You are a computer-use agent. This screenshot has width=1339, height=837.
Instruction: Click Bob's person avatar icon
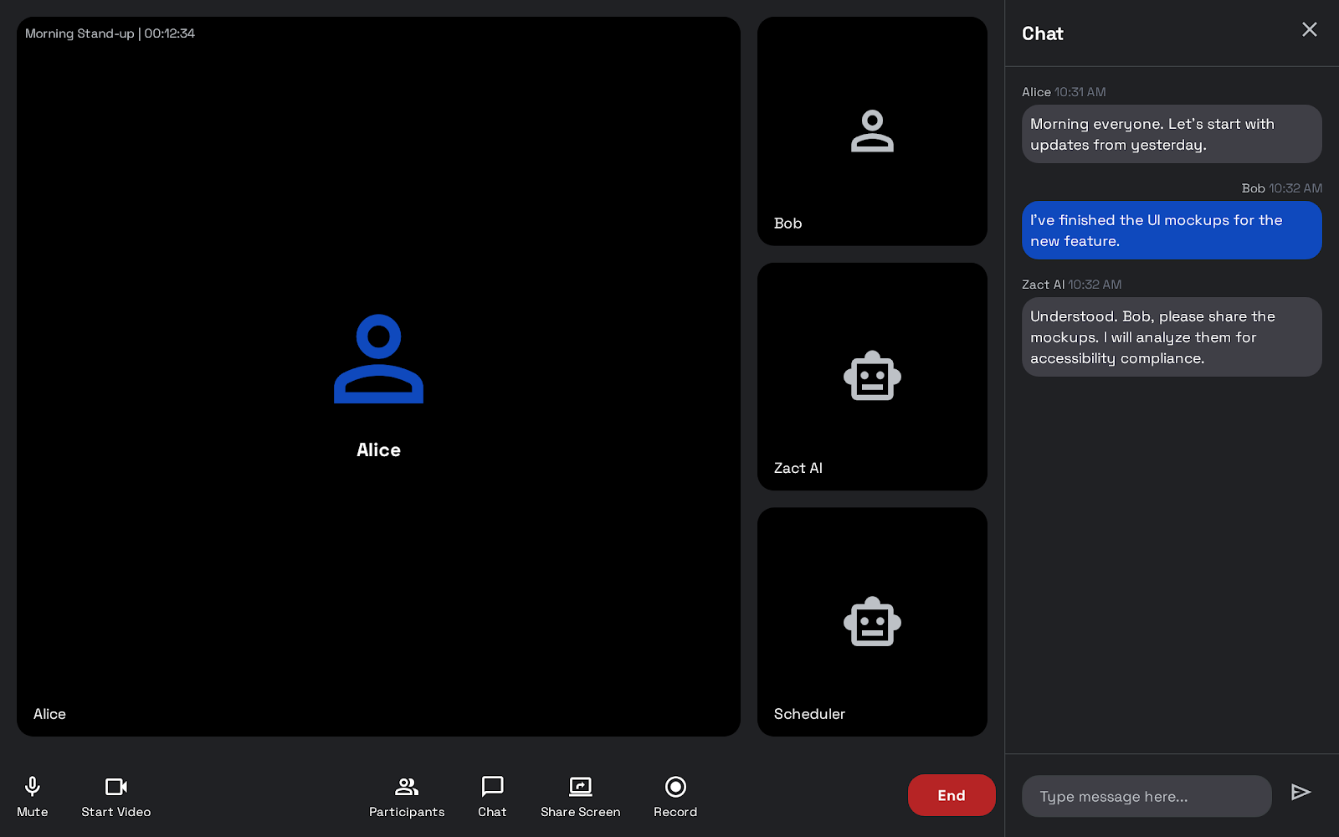872,132
